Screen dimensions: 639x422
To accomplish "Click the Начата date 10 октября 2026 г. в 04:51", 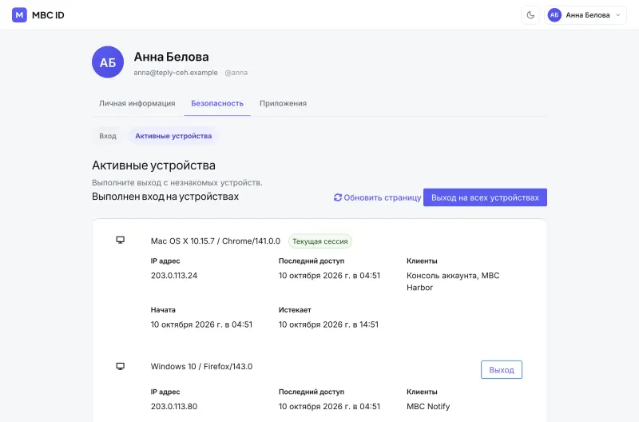I will pos(201,324).
